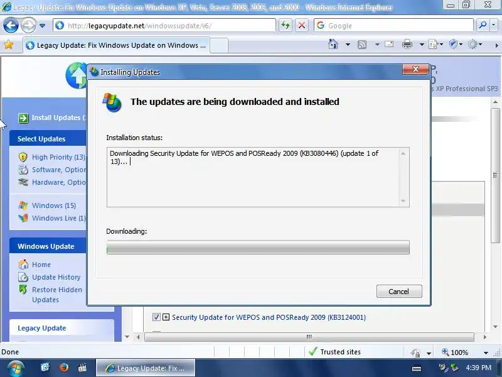This screenshot has width=502, height=377.
Task: Go to Home in Windows Update panel
Action: [41, 265]
